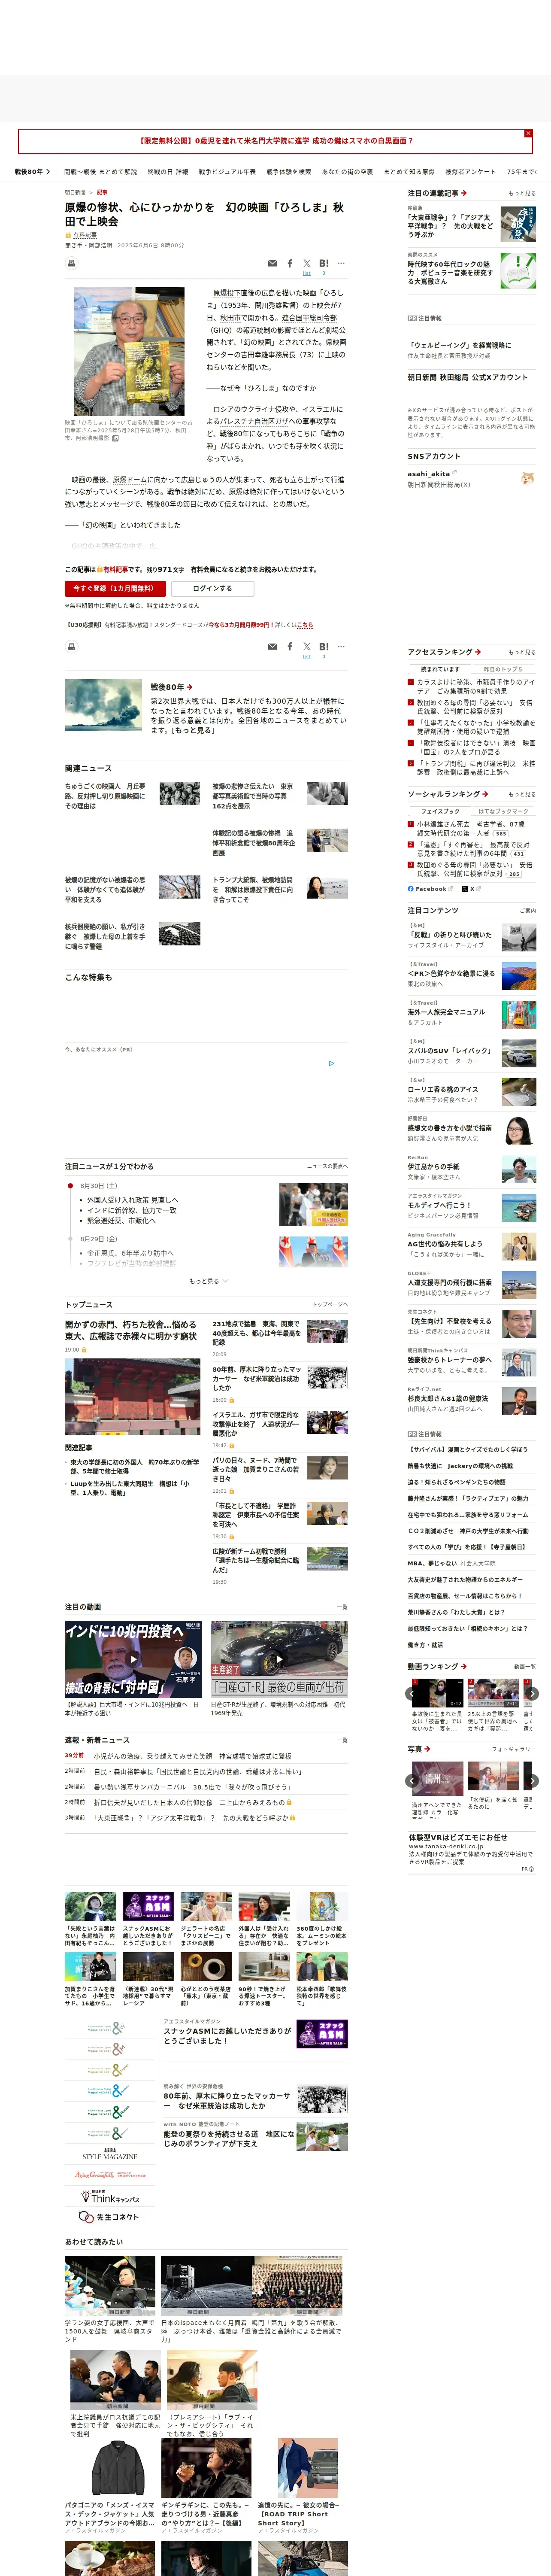Open 一覧 link beside 注目の動画
Image resolution: width=551 pixels, height=2576 pixels.
(x=343, y=1607)
